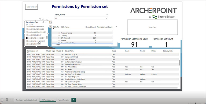Select the Transaction Type row

click(x=103, y=54)
